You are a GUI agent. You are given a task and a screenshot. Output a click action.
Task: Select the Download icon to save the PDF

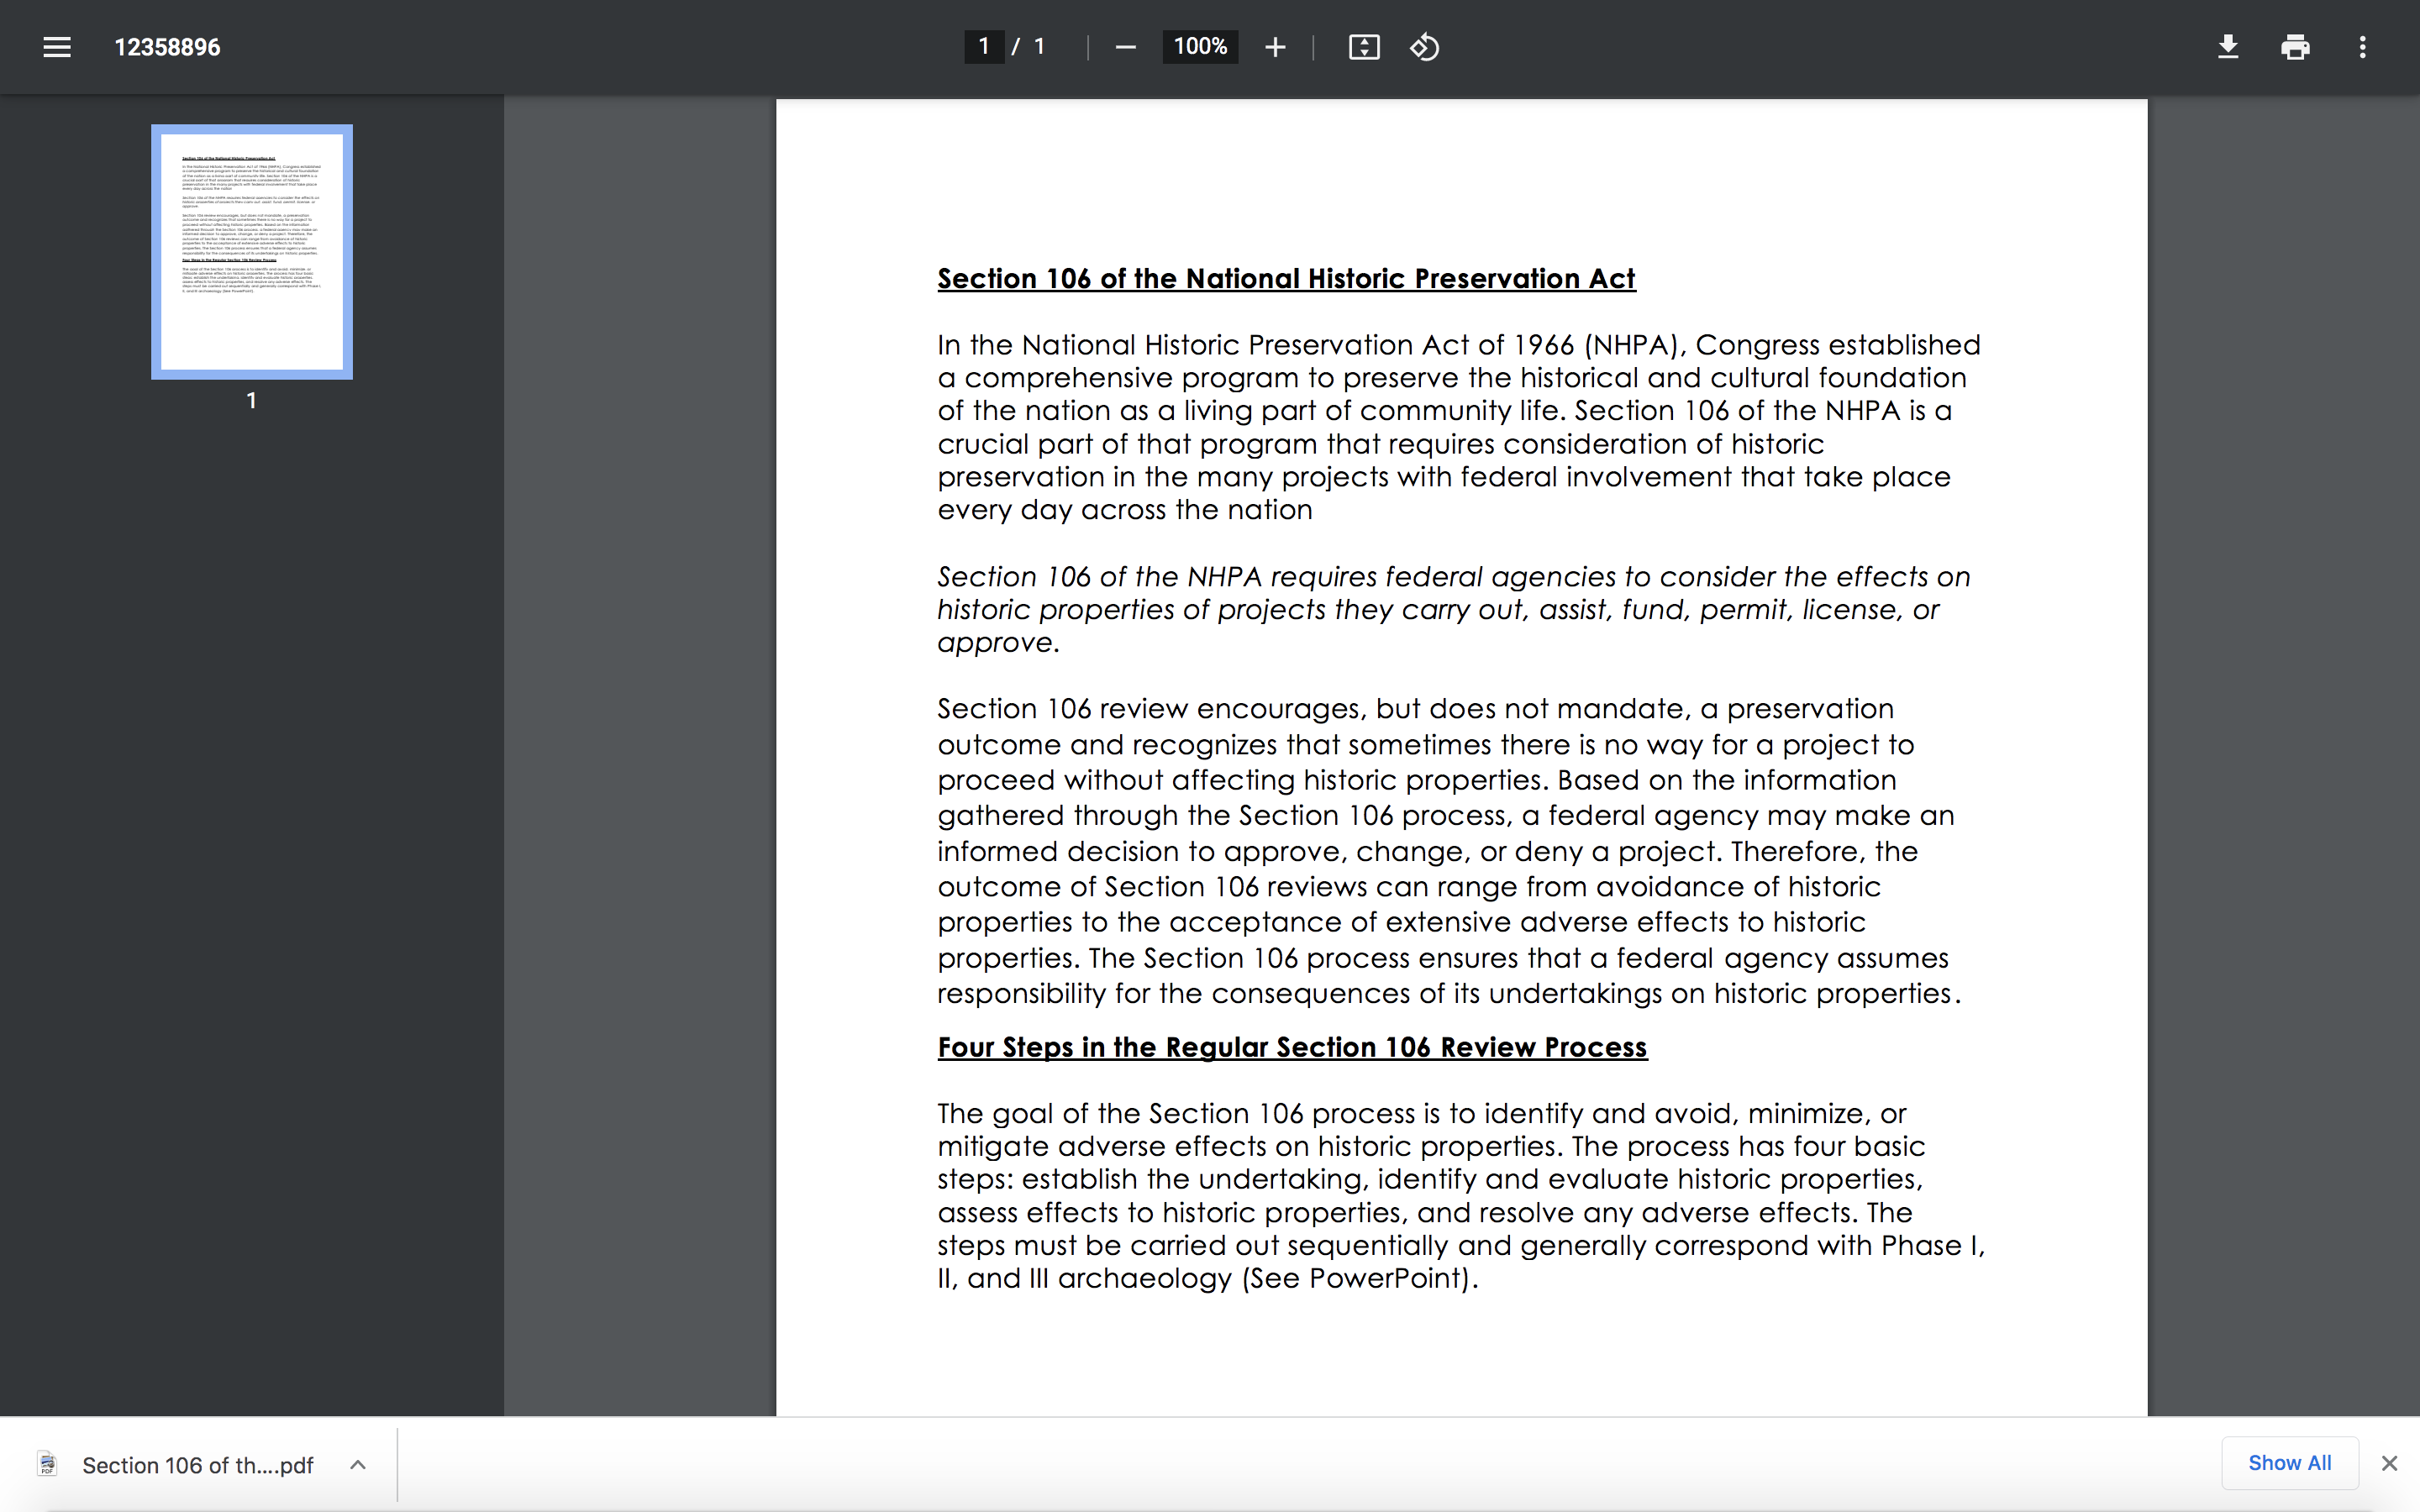click(x=2228, y=47)
